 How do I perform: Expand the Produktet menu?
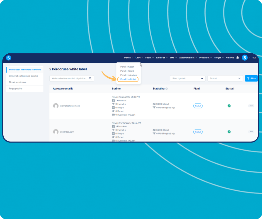[205, 58]
